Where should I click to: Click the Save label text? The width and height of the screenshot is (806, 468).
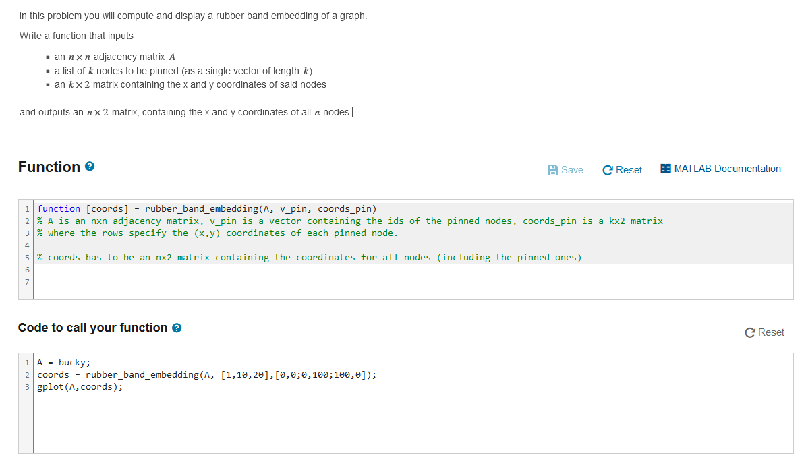(x=571, y=169)
